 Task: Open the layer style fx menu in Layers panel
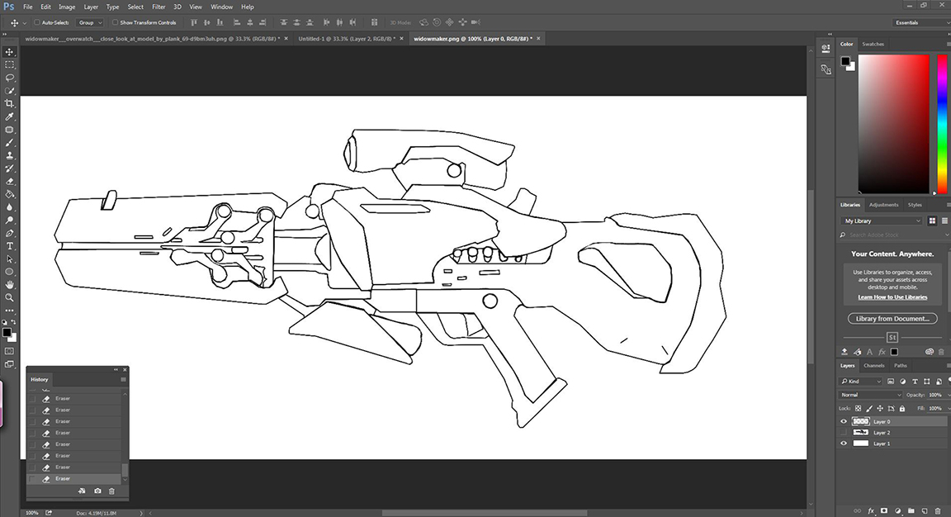pos(871,511)
